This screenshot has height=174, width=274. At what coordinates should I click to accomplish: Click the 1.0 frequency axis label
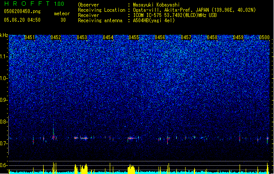(3, 78)
